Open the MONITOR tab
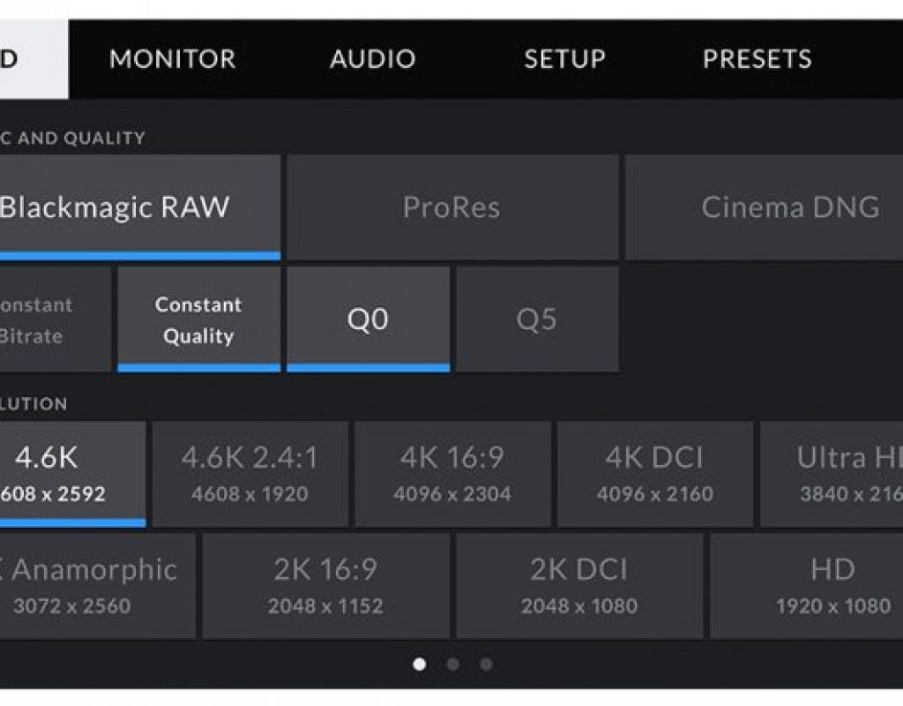Viewport: 903px width, 706px height. (x=172, y=59)
